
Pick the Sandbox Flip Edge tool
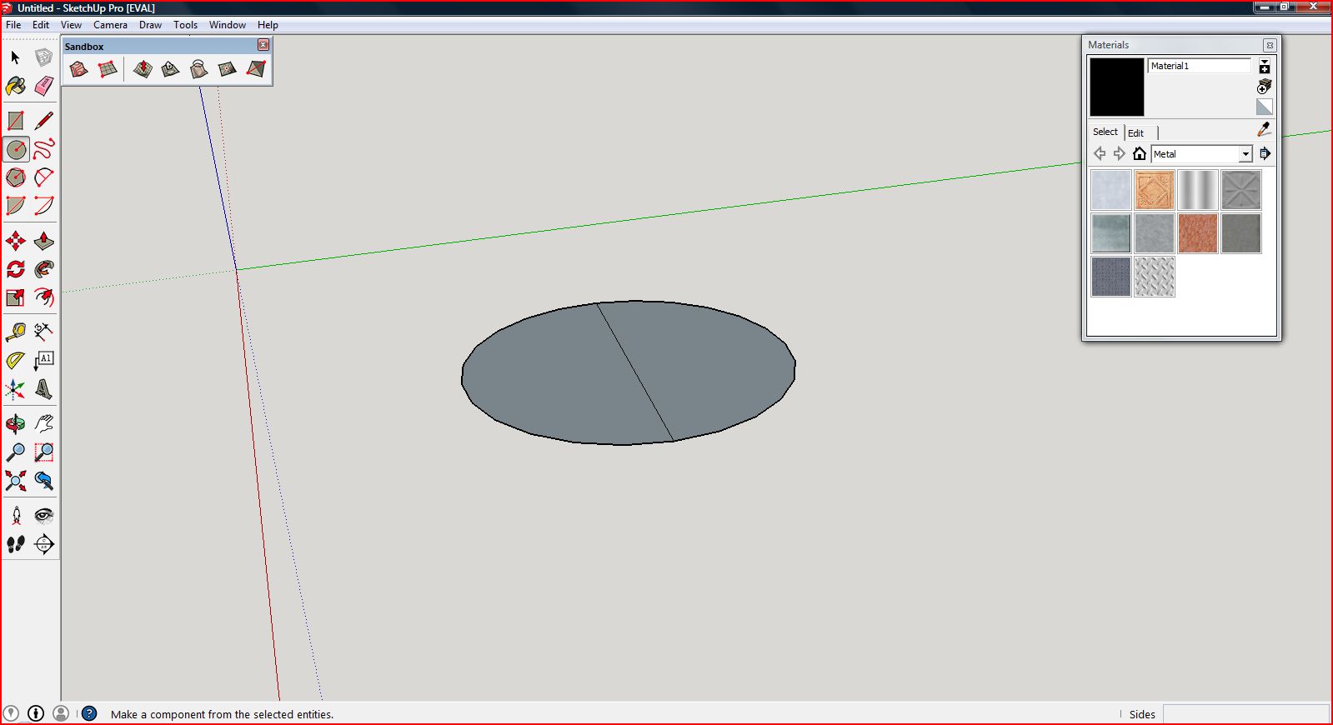[255, 69]
